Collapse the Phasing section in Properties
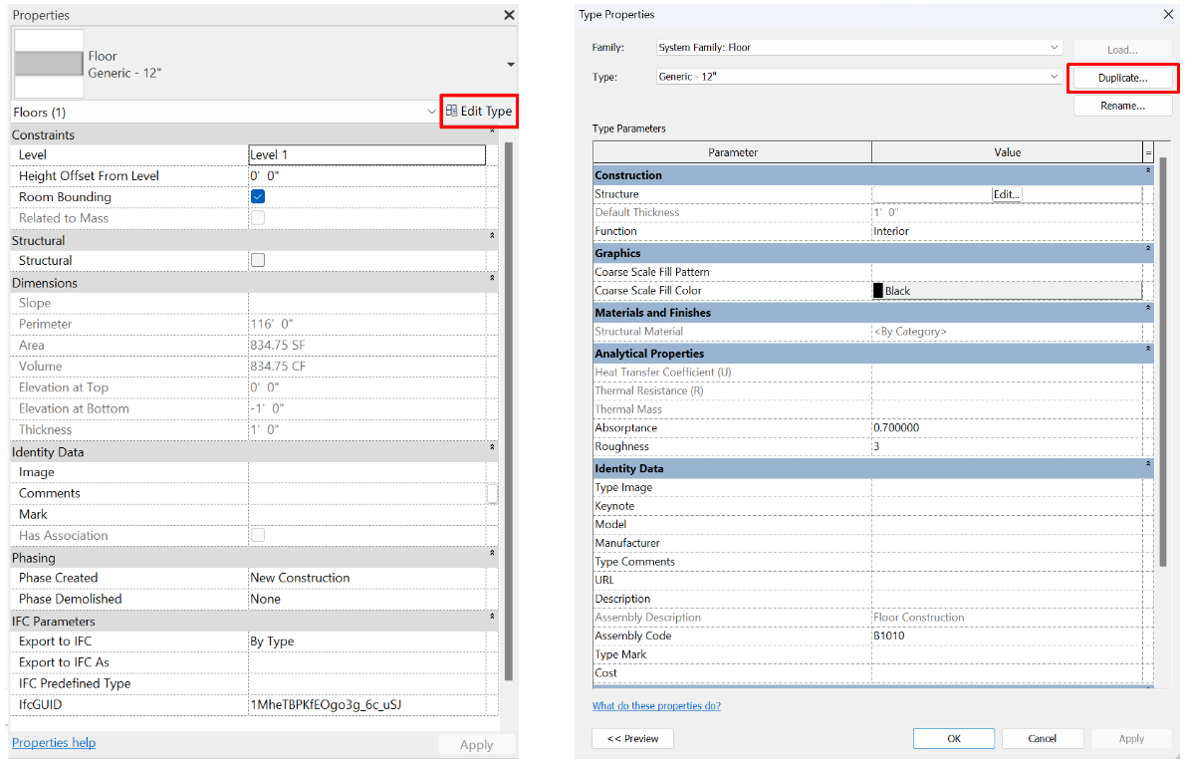 492,554
